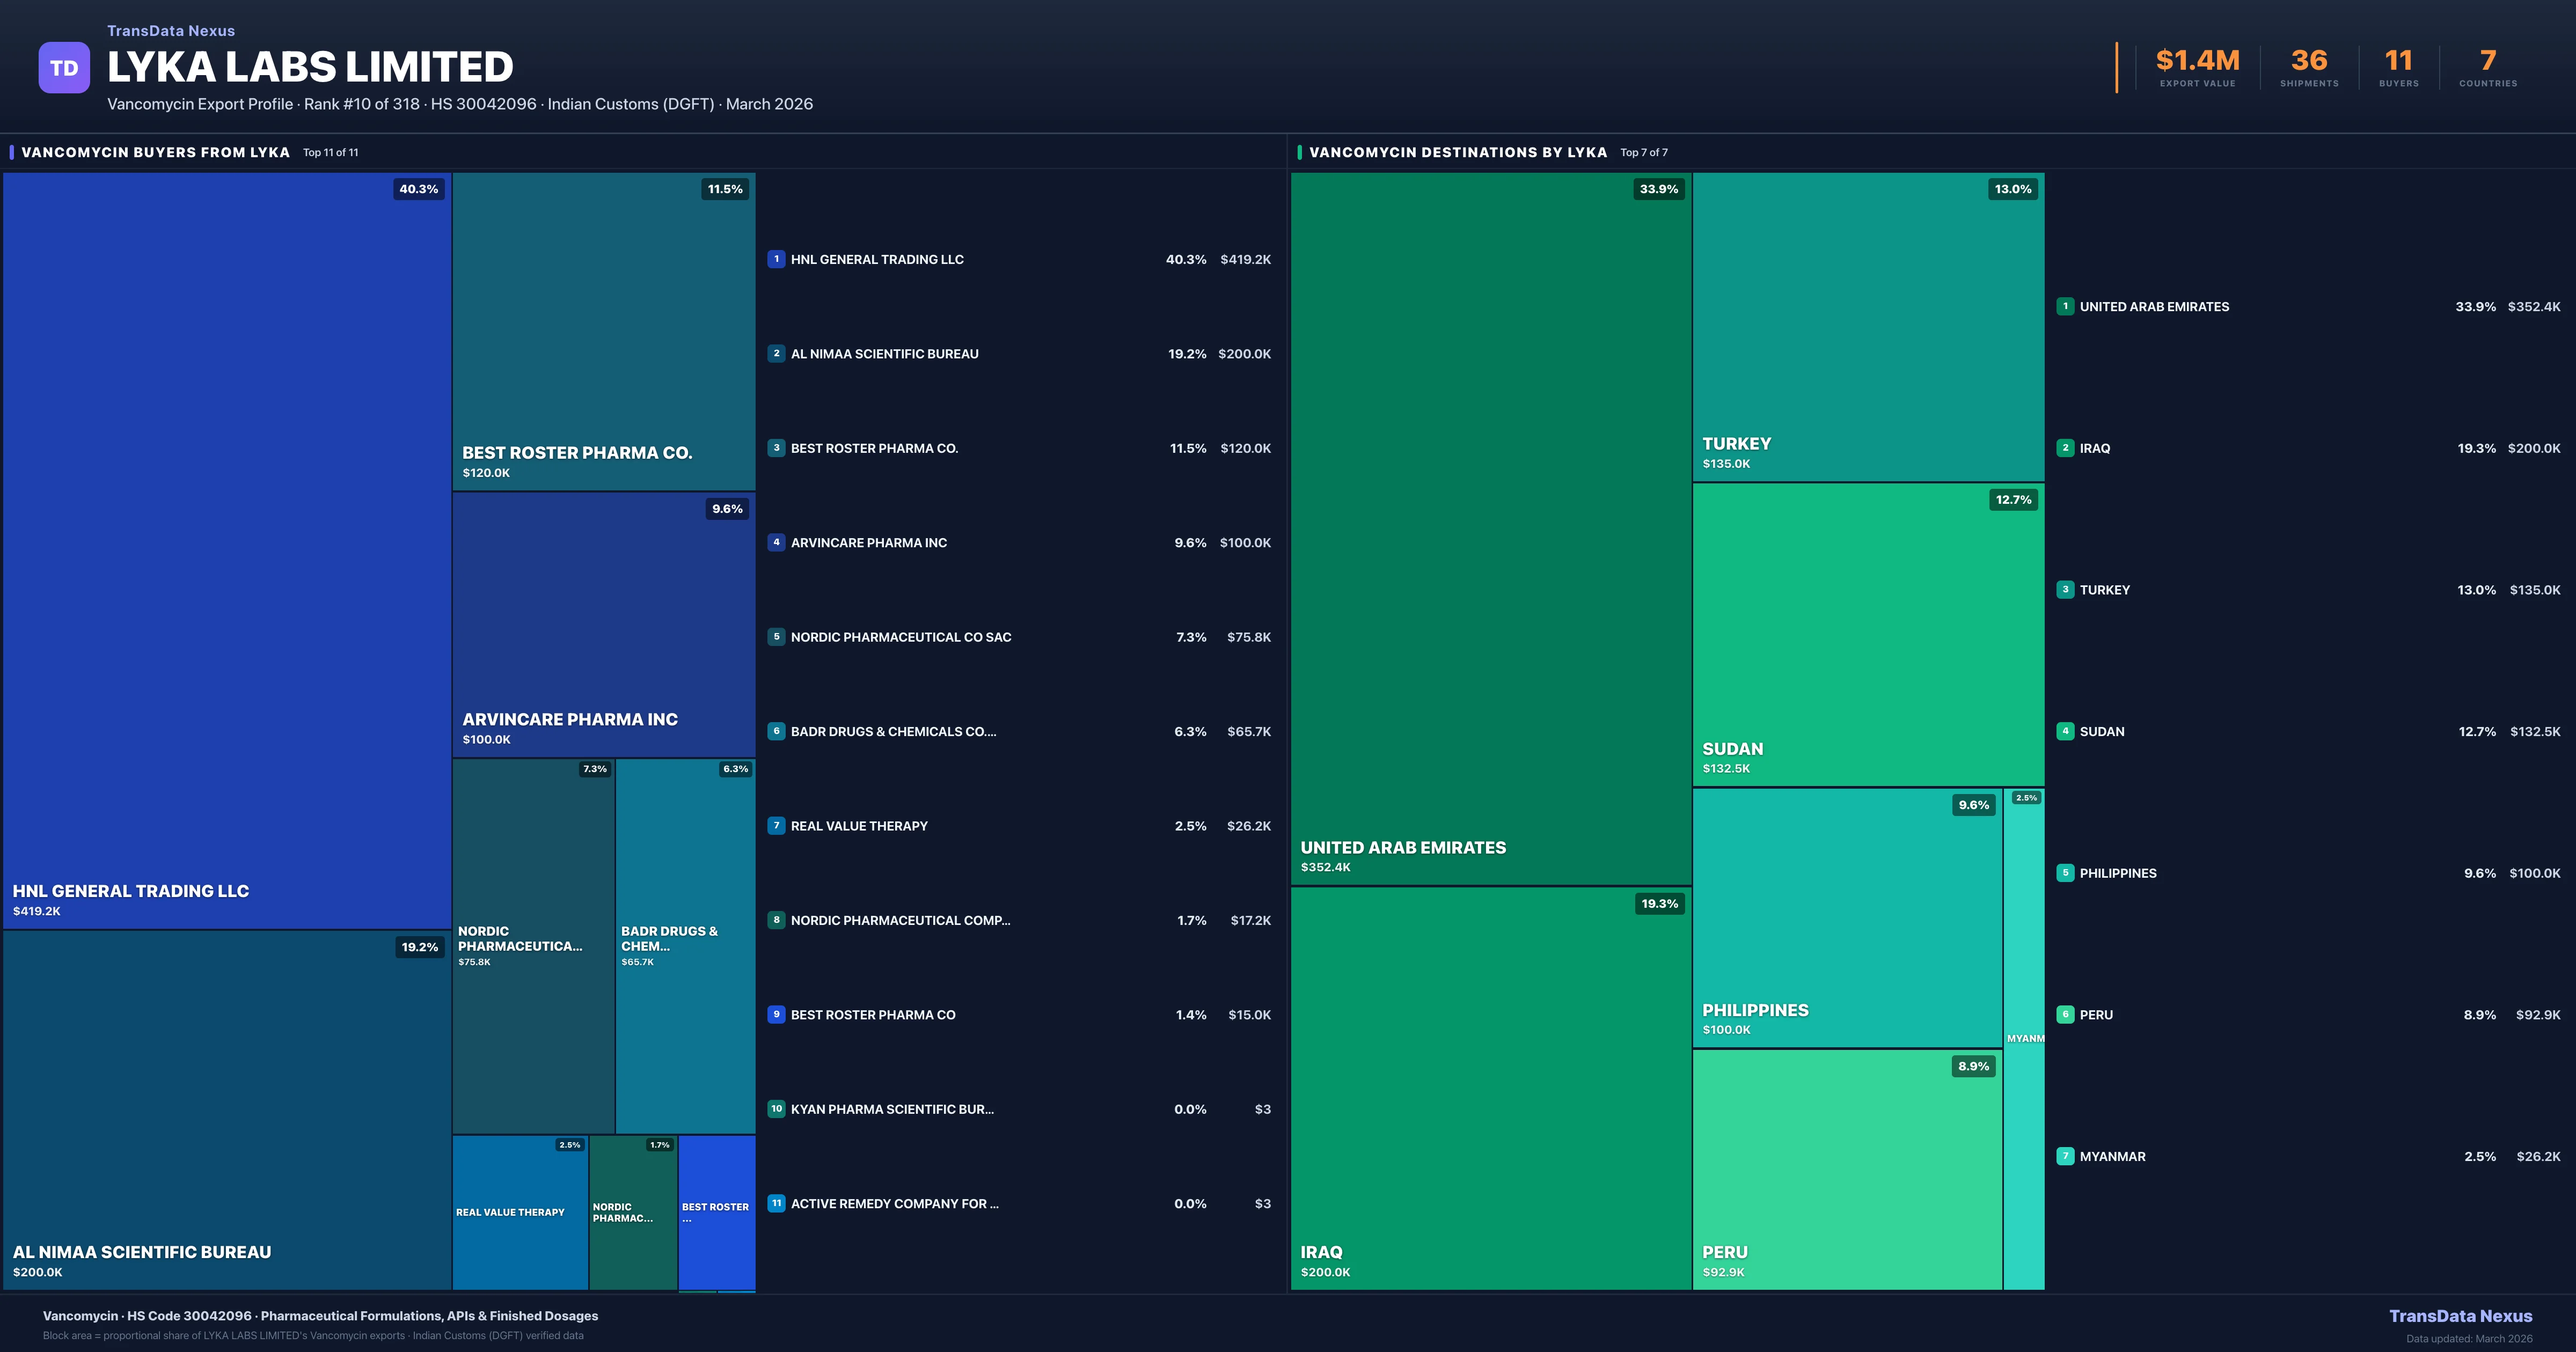This screenshot has height=1352, width=2576.
Task: Expand the Top 7 of 7 destinations list
Action: click(1643, 152)
